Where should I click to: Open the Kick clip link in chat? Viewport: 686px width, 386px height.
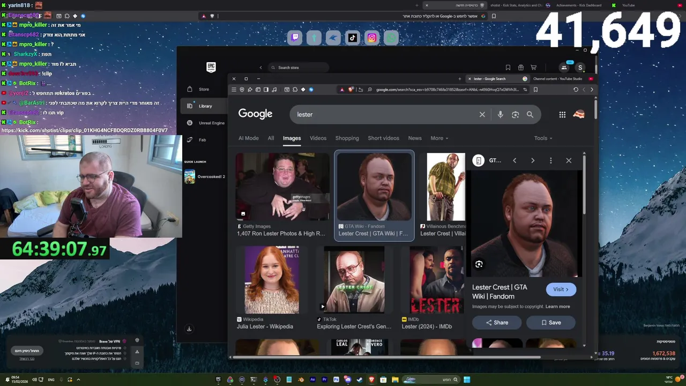click(x=84, y=130)
